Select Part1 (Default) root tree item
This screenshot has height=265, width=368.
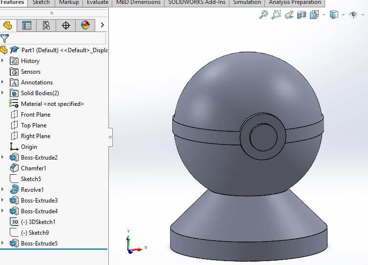[64, 50]
